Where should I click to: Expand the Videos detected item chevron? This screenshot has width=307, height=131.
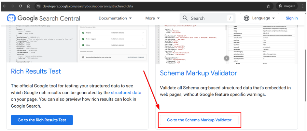pos(143,45)
